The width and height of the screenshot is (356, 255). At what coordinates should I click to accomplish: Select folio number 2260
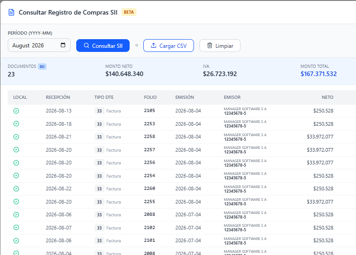[150, 189]
